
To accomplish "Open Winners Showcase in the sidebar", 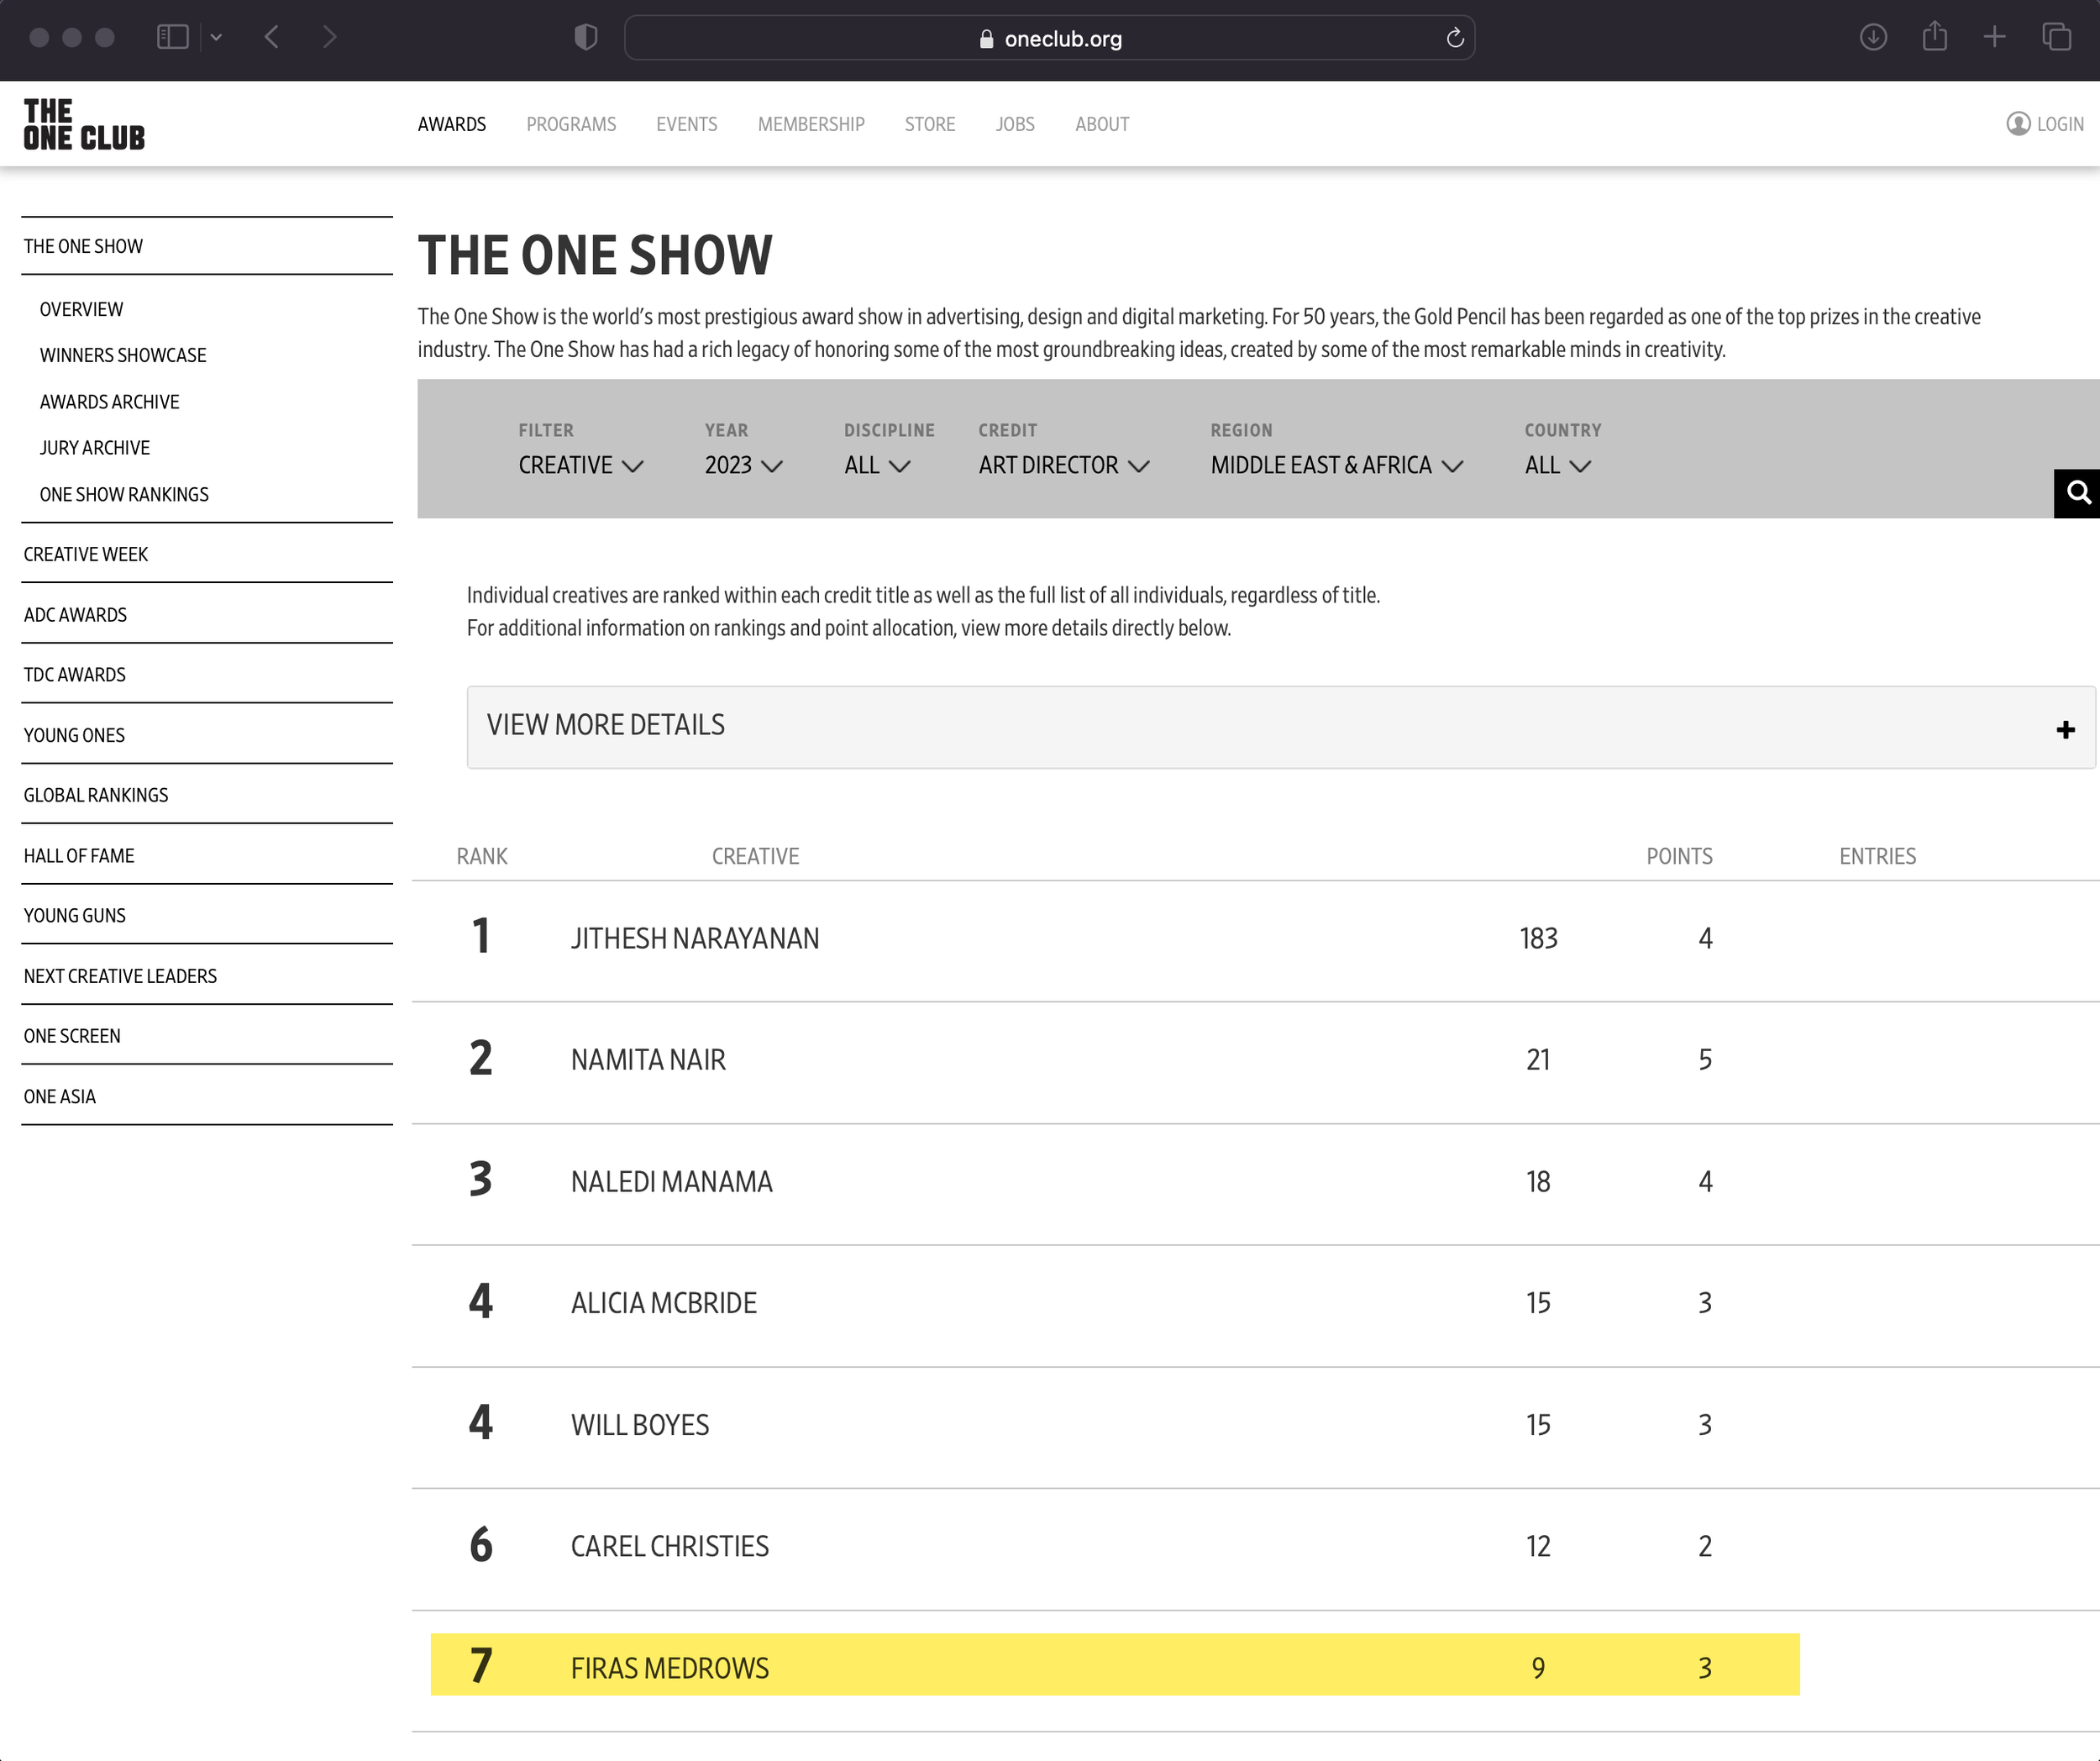I will [x=123, y=355].
